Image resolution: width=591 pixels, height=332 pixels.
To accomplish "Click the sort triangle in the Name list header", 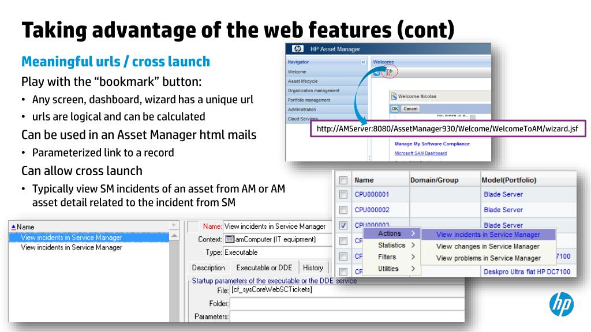I will point(13,227).
